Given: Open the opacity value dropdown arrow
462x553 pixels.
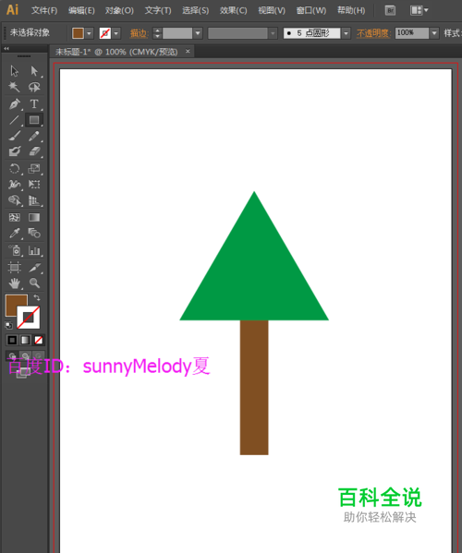Looking at the screenshot, I should point(434,33).
